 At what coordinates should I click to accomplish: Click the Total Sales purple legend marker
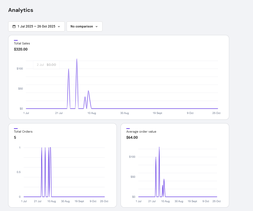point(16,40)
